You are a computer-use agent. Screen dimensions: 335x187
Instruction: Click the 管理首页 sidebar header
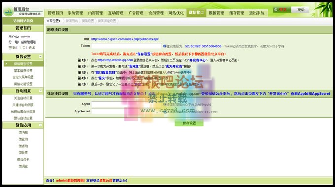click(23, 28)
